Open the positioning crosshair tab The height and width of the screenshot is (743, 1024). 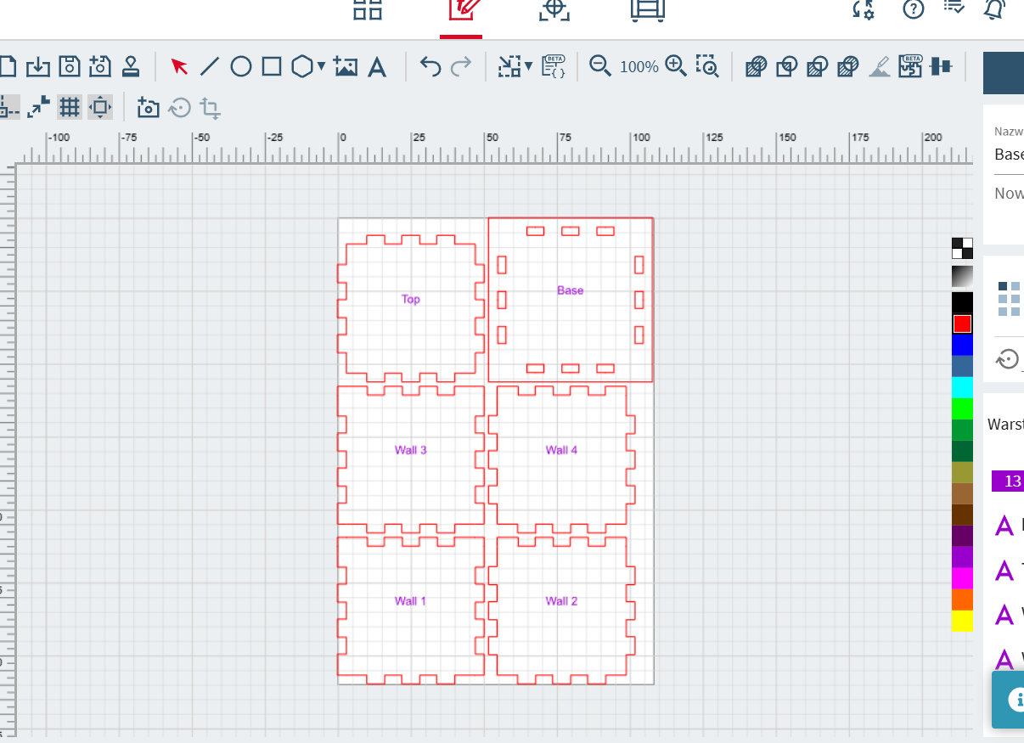click(x=554, y=9)
